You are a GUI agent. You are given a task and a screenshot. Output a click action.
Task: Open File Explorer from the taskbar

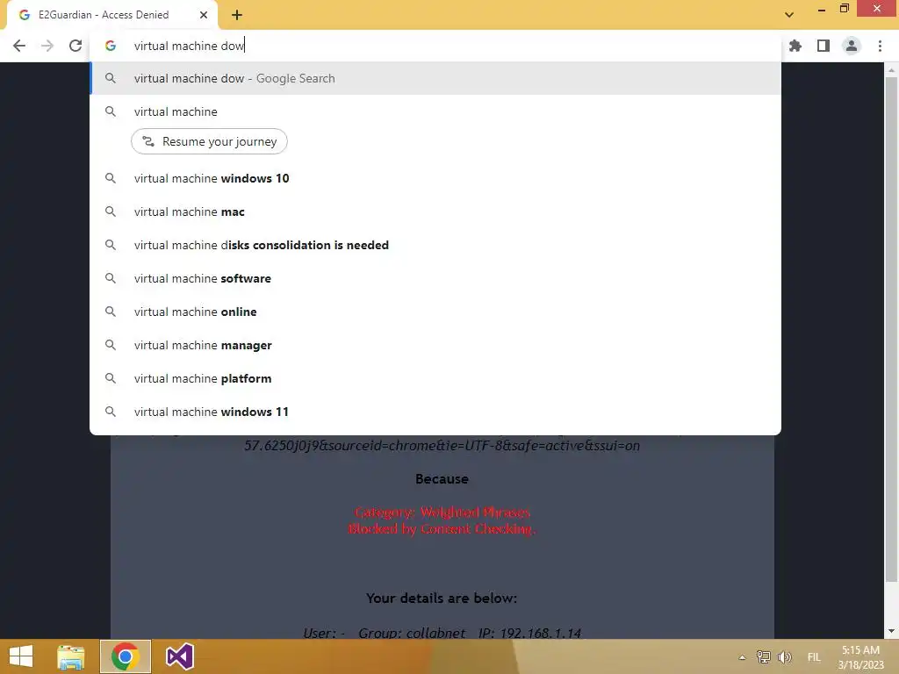(x=71, y=656)
